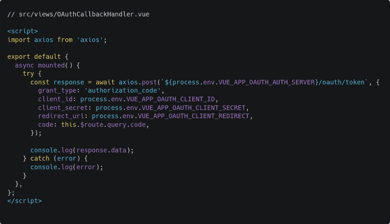
Task: Click the try keyword
Action: coord(28,74)
